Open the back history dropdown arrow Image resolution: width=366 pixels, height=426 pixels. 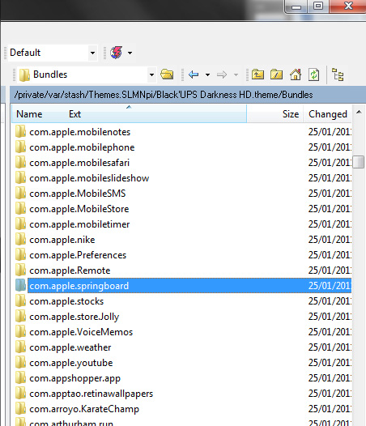tap(207, 75)
